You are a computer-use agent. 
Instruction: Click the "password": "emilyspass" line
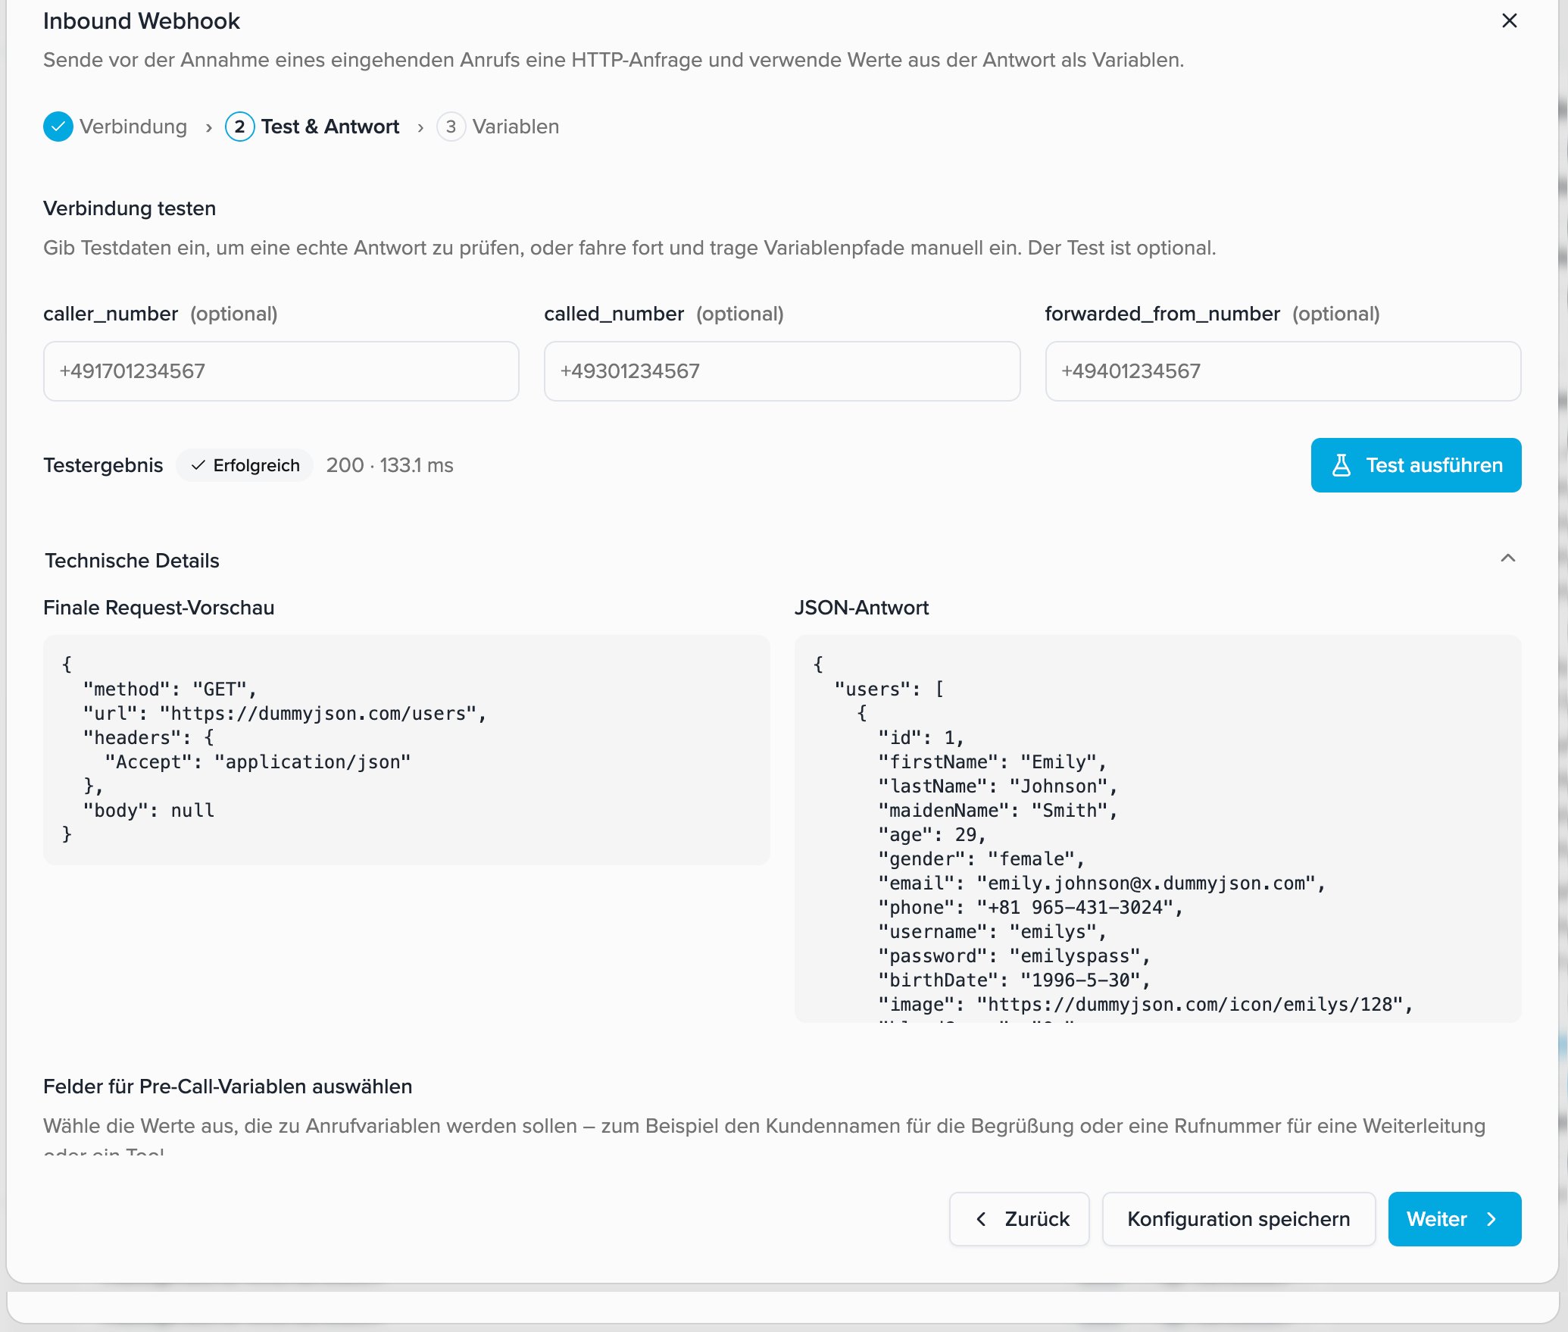tap(1014, 956)
